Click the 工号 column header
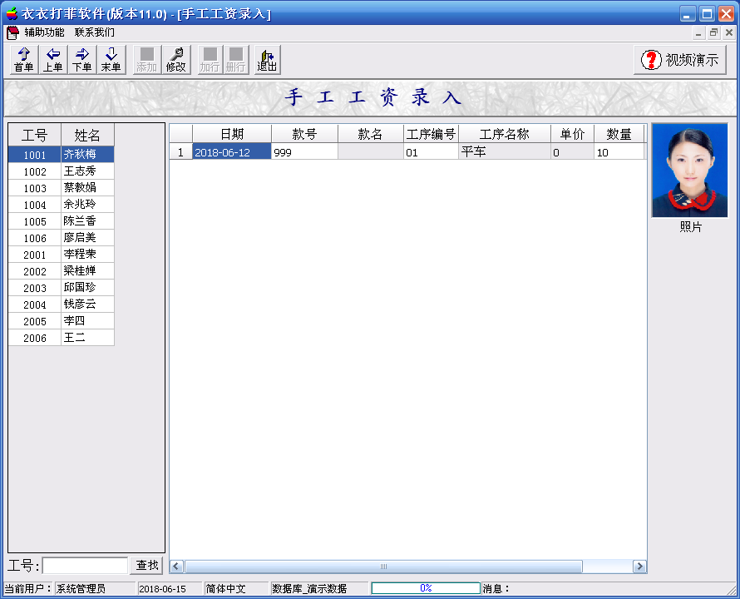The image size is (740, 599). [35, 135]
